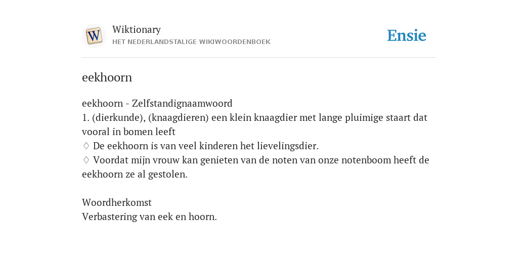
Task: Click the word (knaagdieren) in the definition
Action: [179, 118]
